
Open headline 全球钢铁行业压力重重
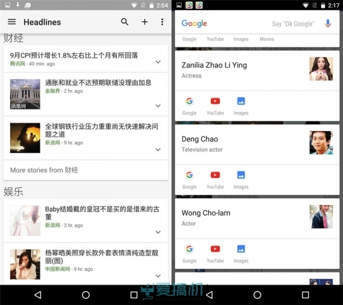pos(102,130)
